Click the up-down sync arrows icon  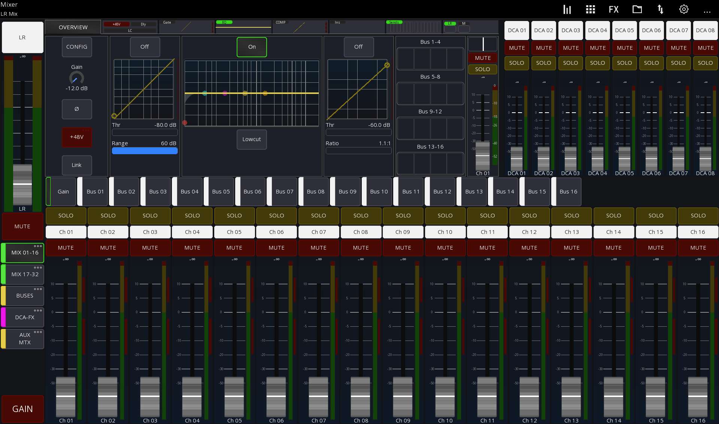(661, 9)
